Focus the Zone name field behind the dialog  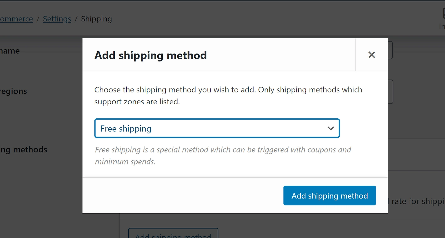point(390,51)
